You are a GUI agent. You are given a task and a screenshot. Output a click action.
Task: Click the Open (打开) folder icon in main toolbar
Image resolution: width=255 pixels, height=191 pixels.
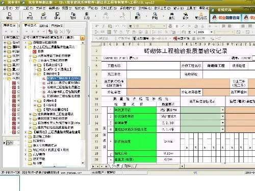[44, 15]
